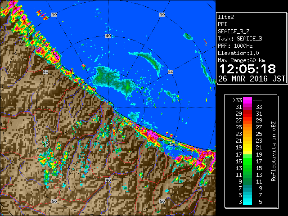Select the 'Elevation:1.0' value
The width and height of the screenshot is (288, 216).
click(x=238, y=53)
